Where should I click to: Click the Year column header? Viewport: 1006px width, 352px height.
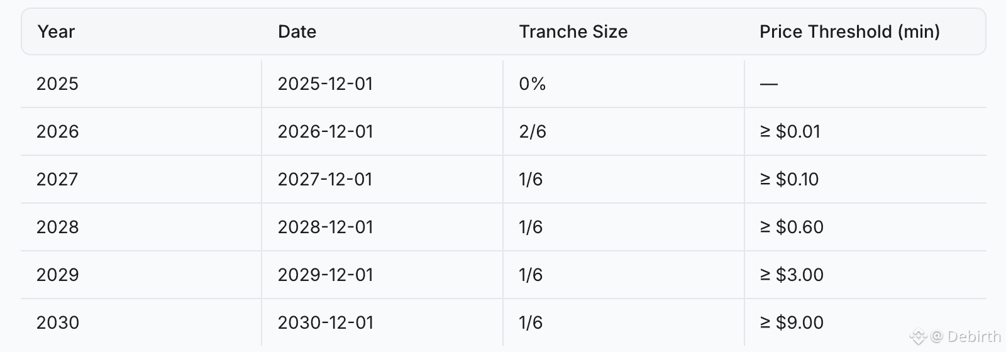pos(56,31)
